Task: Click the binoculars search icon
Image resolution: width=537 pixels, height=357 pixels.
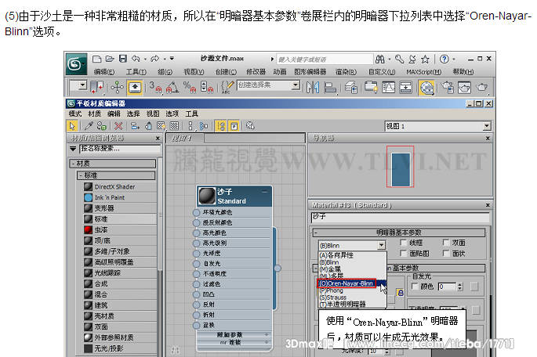Action: coord(383,59)
